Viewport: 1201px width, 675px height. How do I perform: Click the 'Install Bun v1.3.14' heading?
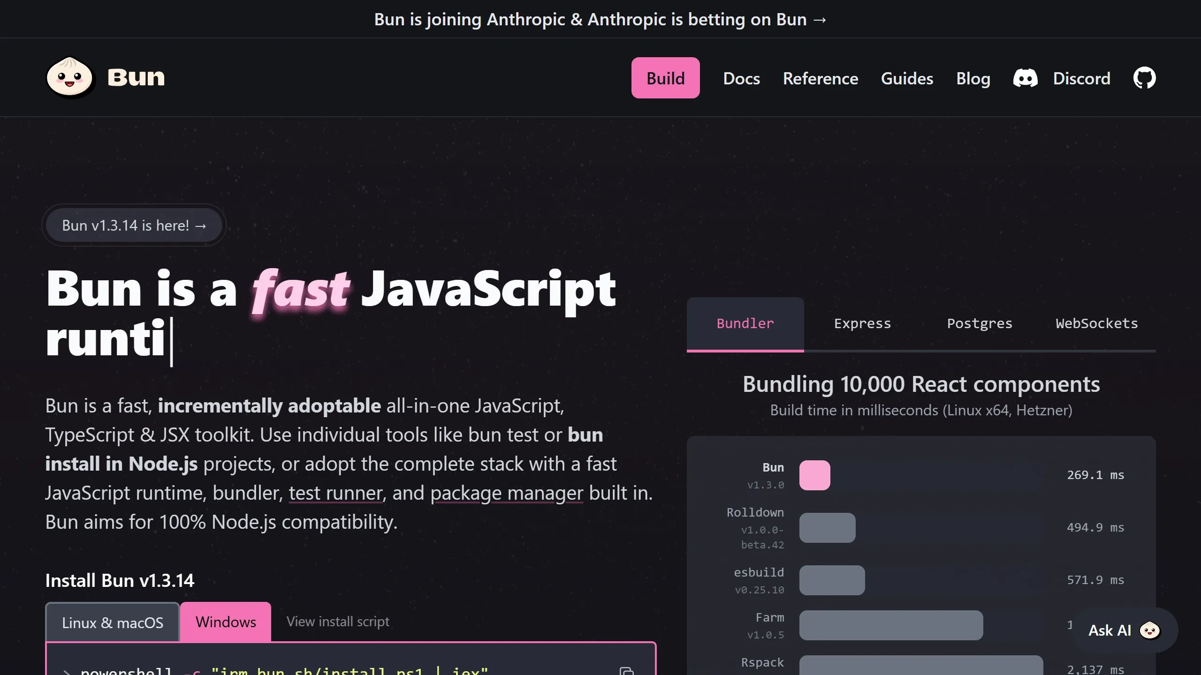coord(120,580)
